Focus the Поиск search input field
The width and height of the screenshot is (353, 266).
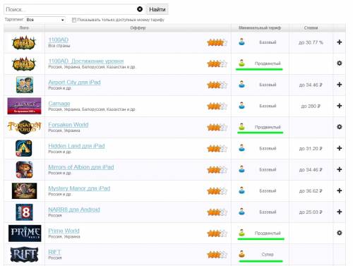pos(71,9)
